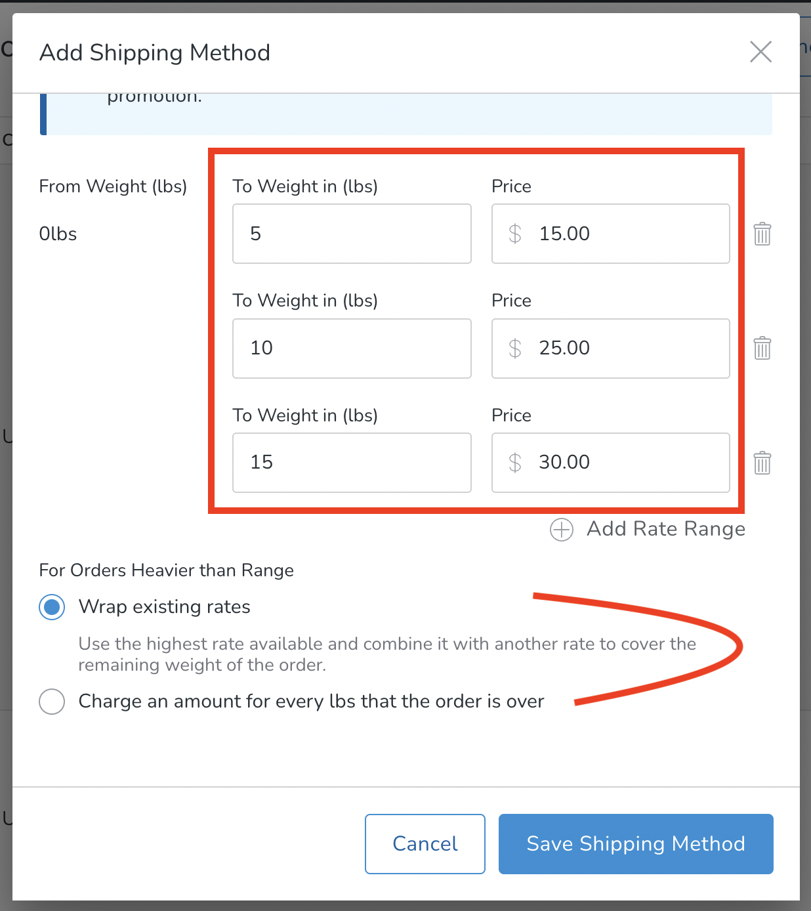This screenshot has height=911, width=811.
Task: Click into the Price field showing 15.00
Action: [623, 234]
